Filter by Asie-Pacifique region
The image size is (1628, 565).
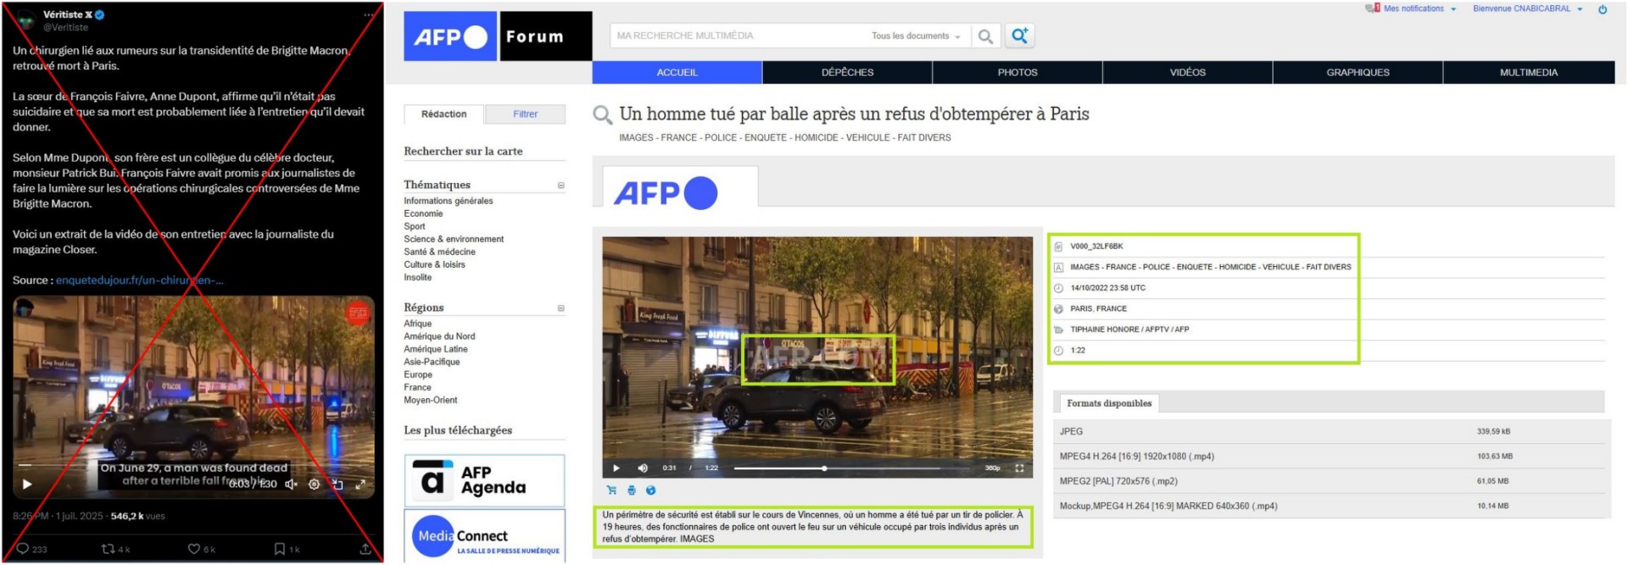pos(432,362)
